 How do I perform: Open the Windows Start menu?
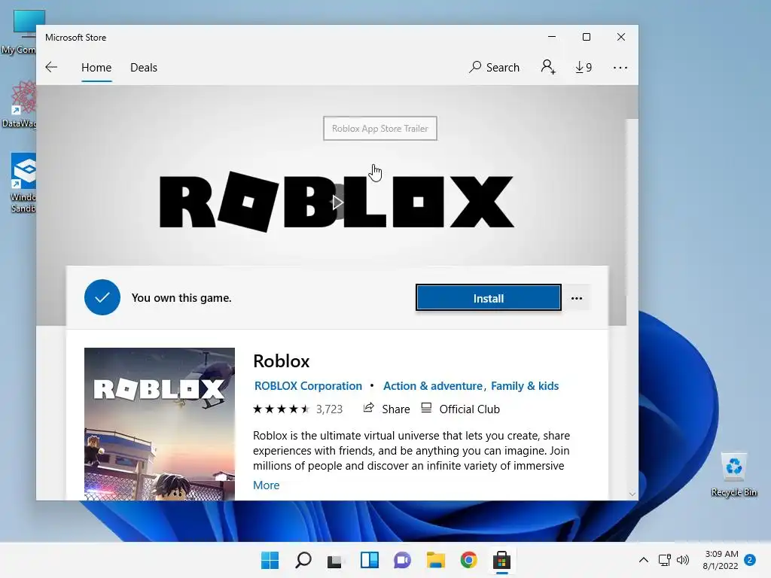click(x=270, y=560)
